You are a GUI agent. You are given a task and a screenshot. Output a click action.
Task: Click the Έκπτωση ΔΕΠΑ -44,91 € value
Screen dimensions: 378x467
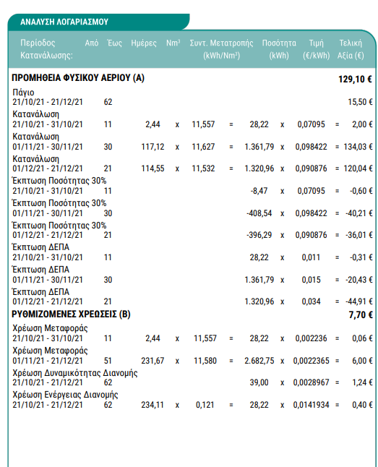(x=359, y=301)
